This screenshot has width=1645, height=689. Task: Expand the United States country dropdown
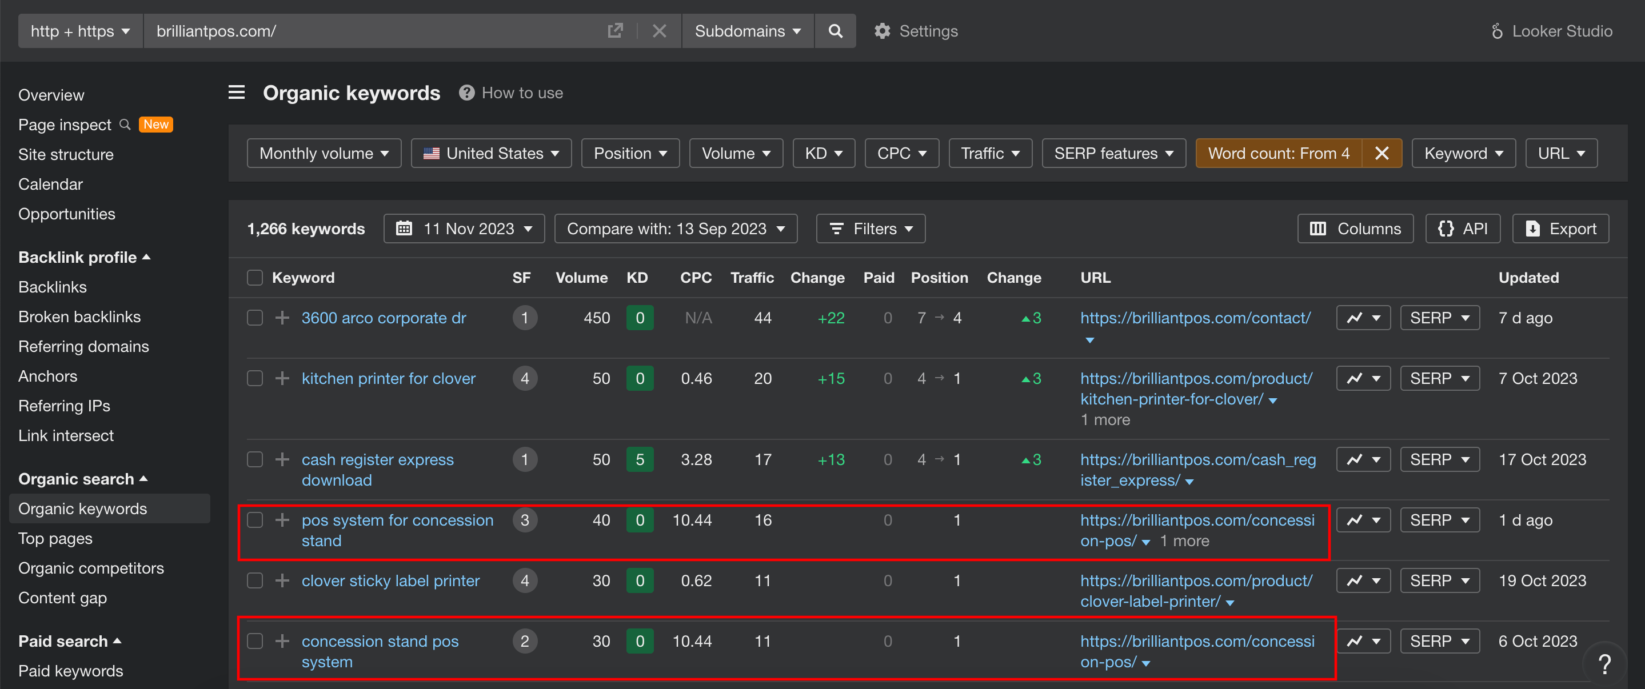click(x=491, y=153)
